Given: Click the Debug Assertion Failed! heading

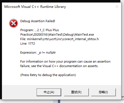Looking at the screenshot, I should [38, 21].
